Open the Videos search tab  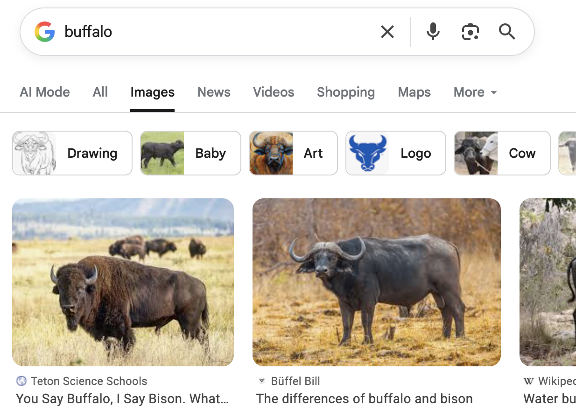(274, 92)
